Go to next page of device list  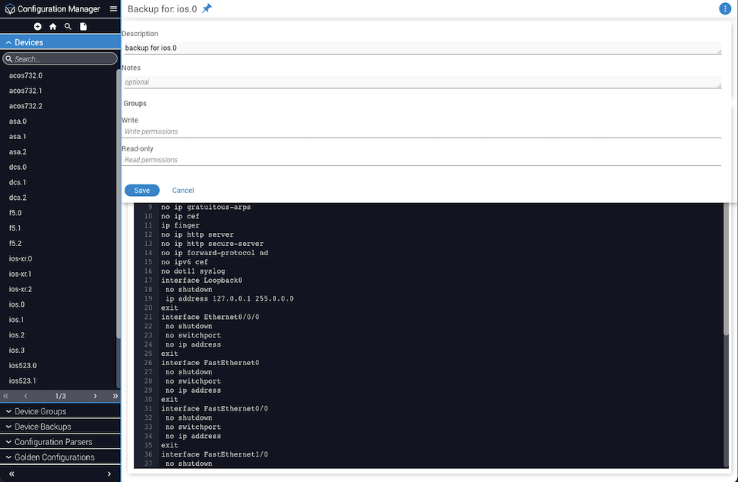pyautogui.click(x=95, y=396)
